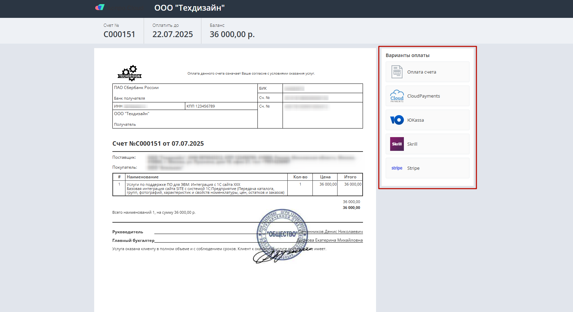Click the due date 22.07.2025
This screenshot has height=312, width=573.
click(173, 34)
